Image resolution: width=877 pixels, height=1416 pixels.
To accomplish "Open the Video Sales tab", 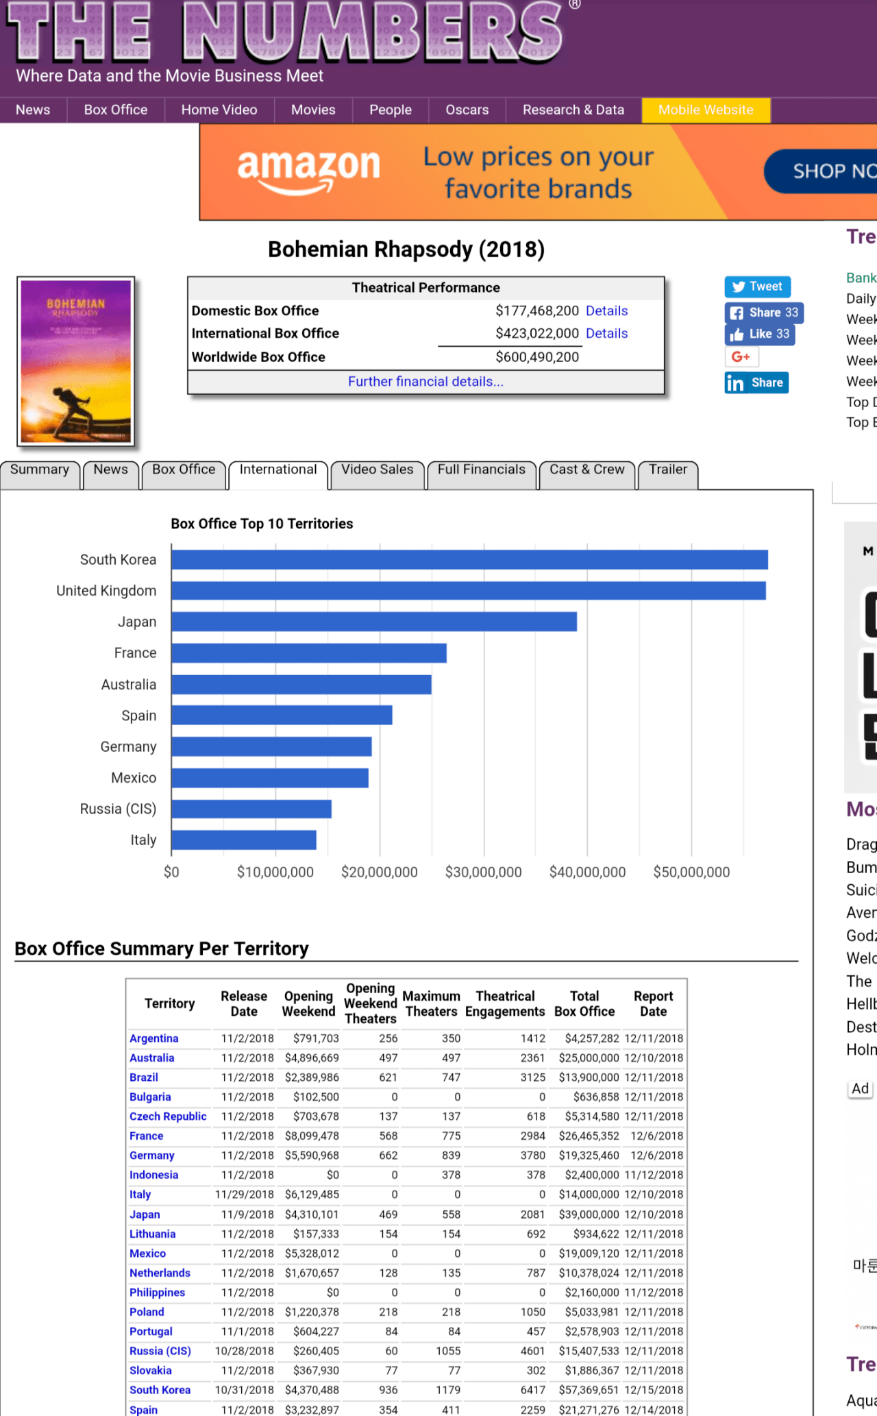I will point(377,470).
